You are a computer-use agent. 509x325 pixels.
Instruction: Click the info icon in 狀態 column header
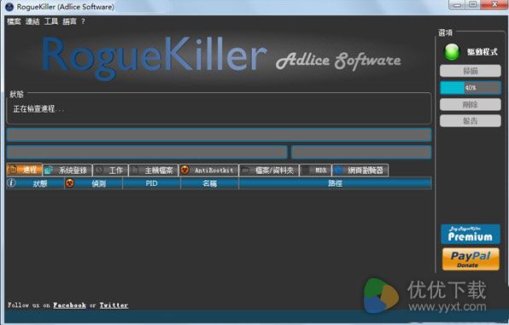11,183
